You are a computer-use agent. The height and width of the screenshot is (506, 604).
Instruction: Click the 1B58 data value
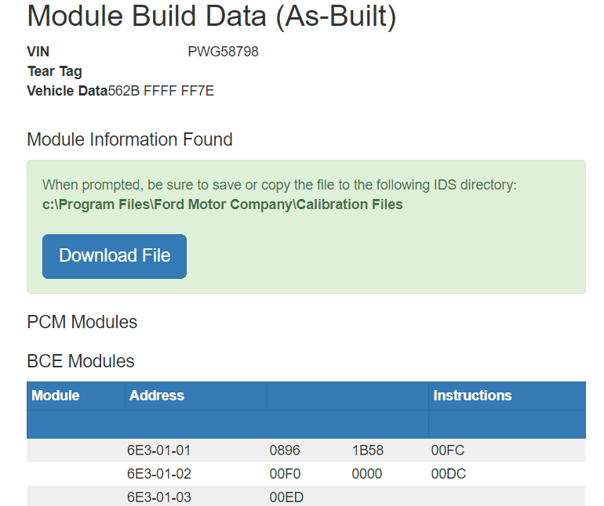(367, 450)
